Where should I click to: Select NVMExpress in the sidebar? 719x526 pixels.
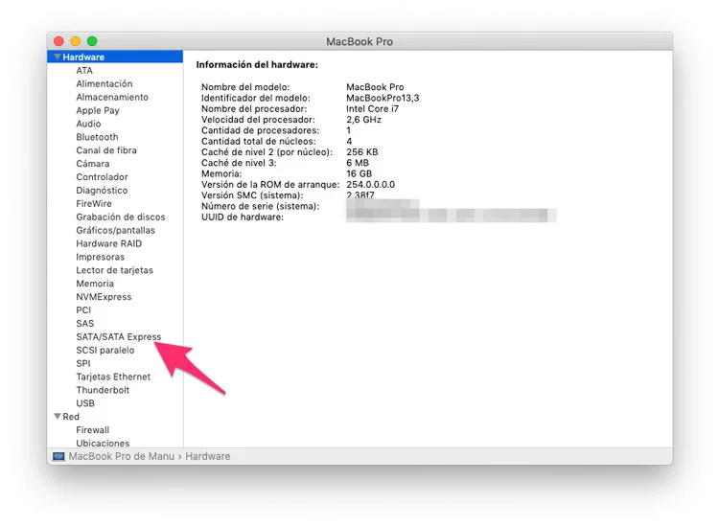[x=104, y=296]
